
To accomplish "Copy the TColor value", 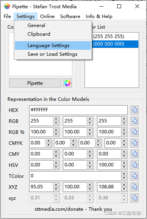I will tap(134, 176).
